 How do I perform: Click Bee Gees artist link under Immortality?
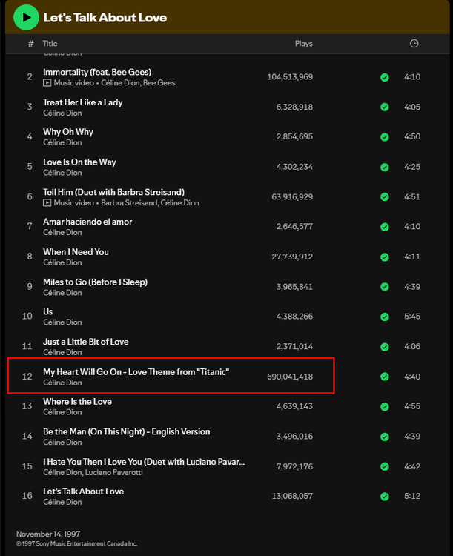159,83
